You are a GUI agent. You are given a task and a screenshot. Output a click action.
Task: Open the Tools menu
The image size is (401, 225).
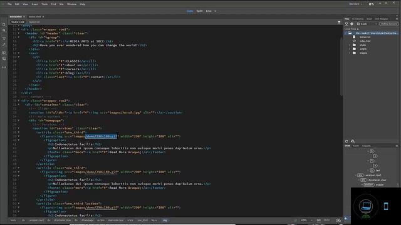pos(44,4)
